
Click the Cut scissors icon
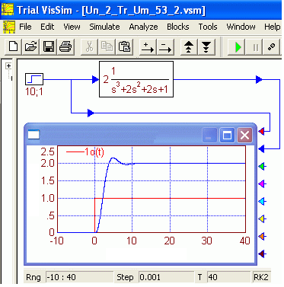[89, 46]
